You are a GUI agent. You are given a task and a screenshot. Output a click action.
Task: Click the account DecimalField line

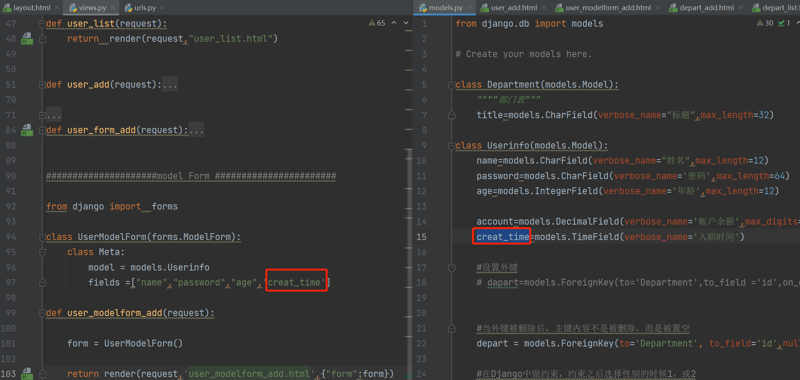pyautogui.click(x=638, y=221)
